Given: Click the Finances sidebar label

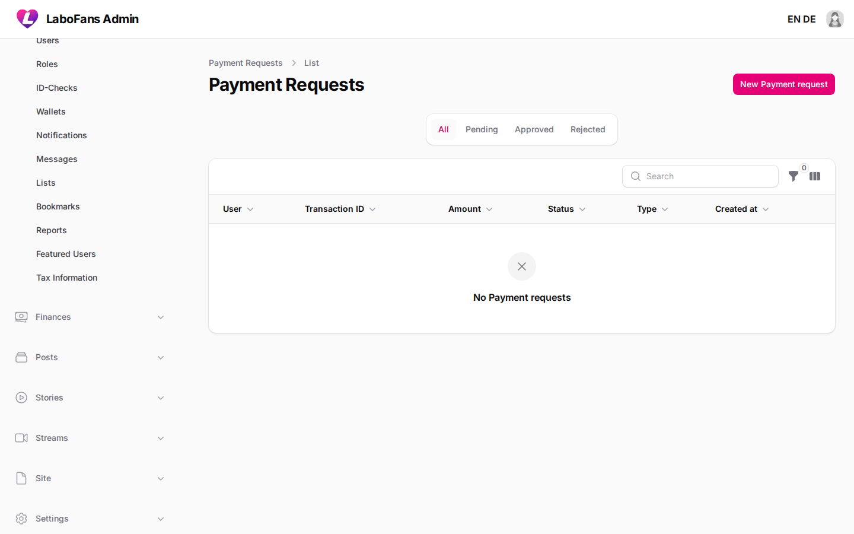Looking at the screenshot, I should (x=53, y=317).
